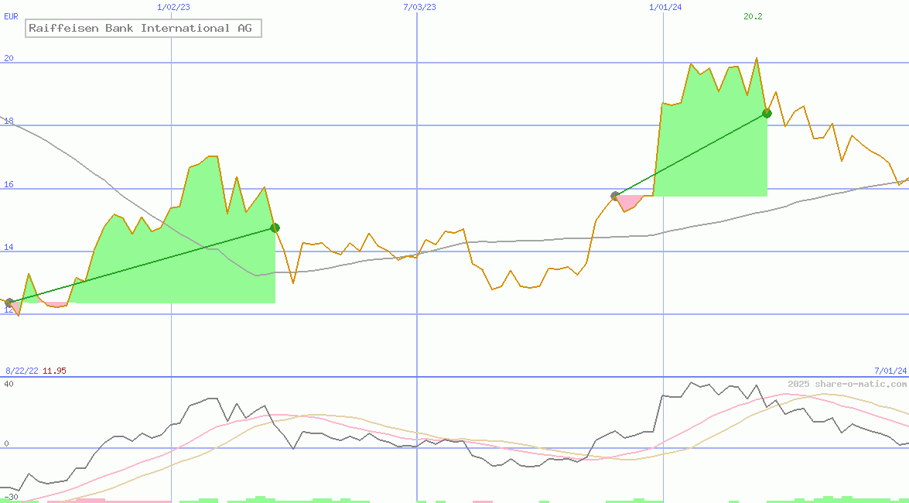This screenshot has width=909, height=503.
Task: Click the EUR currency label
Action: click(11, 17)
